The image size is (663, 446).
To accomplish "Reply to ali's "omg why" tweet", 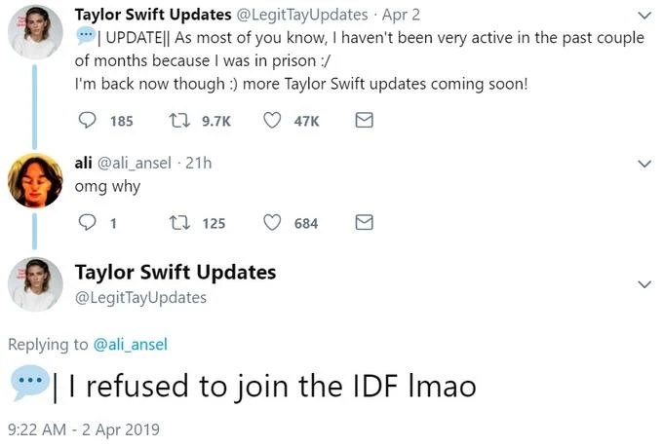I will tap(87, 223).
